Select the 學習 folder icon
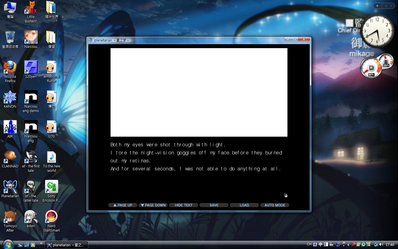 coord(52,40)
